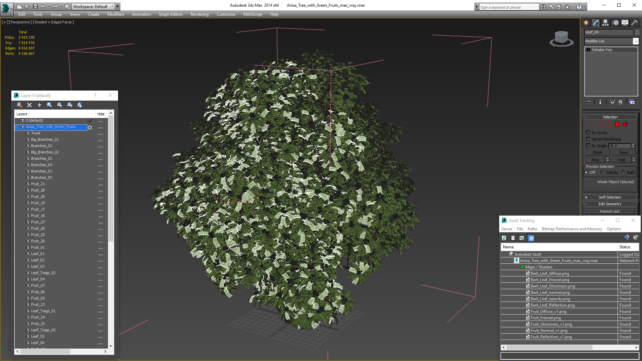Click the Leaf_04 object color swatch
This screenshot has width=642, height=361.
tap(637, 32)
